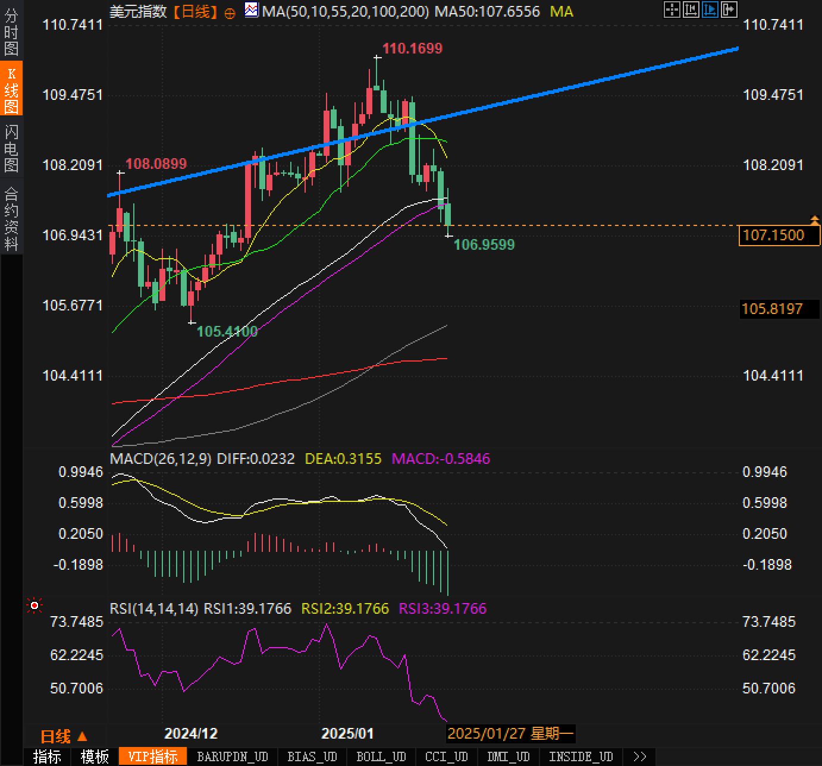Image resolution: width=822 pixels, height=766 pixels.
Task: Choose the BOLL_UD indicator
Action: [x=381, y=756]
